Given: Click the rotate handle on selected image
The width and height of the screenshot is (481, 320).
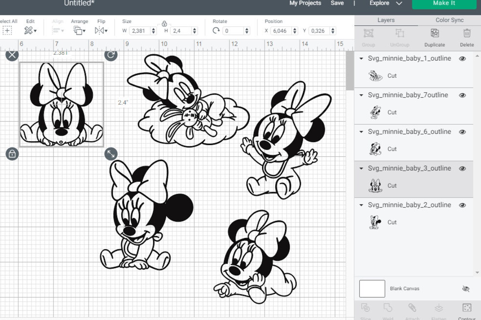Looking at the screenshot, I should pyautogui.click(x=111, y=55).
